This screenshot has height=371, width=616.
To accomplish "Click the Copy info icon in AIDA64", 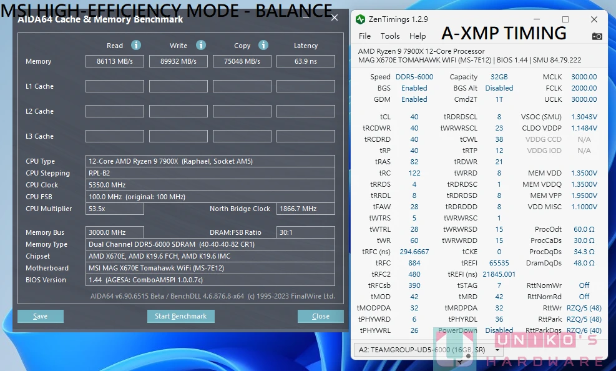I will click(x=263, y=45).
